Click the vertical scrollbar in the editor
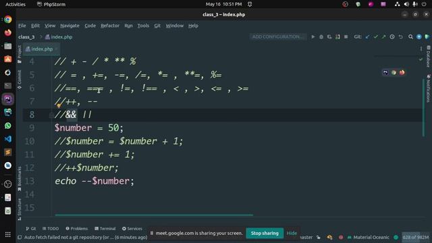 pos(423,107)
